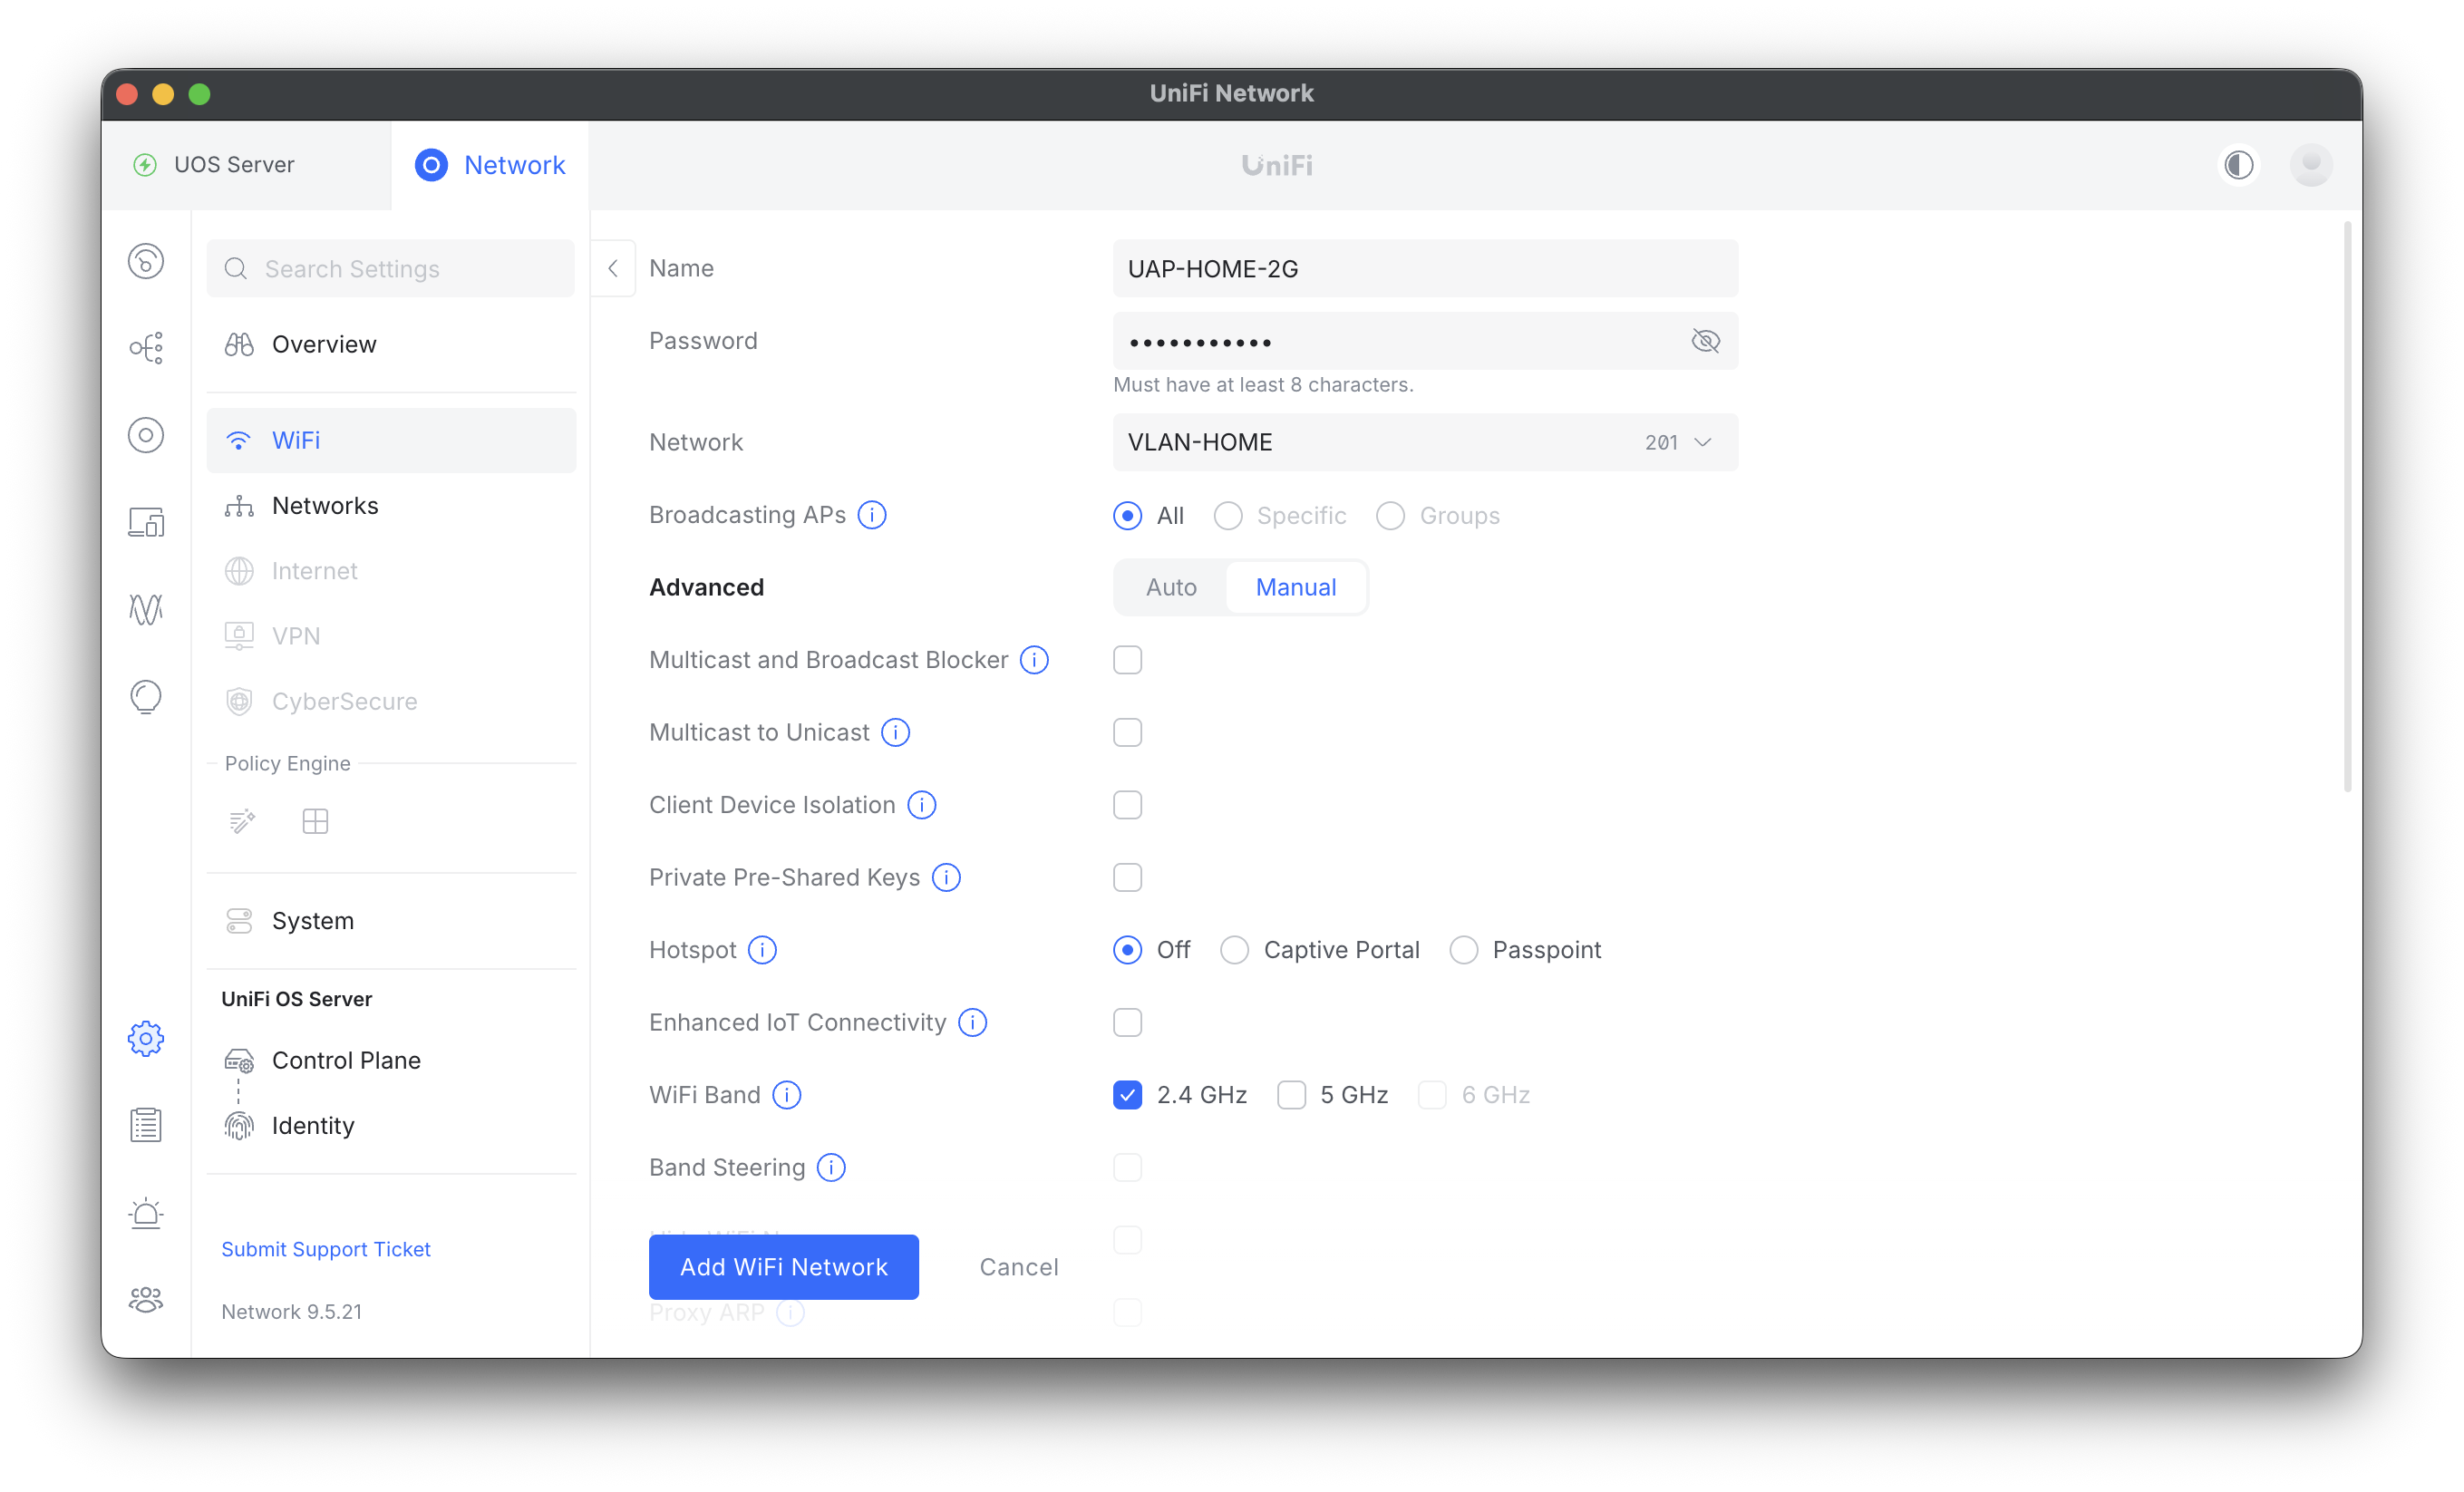Open the Submit Support Ticket link
This screenshot has width=2464, height=1492.
click(325, 1249)
